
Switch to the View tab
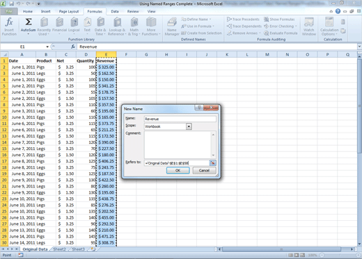tap(151, 11)
